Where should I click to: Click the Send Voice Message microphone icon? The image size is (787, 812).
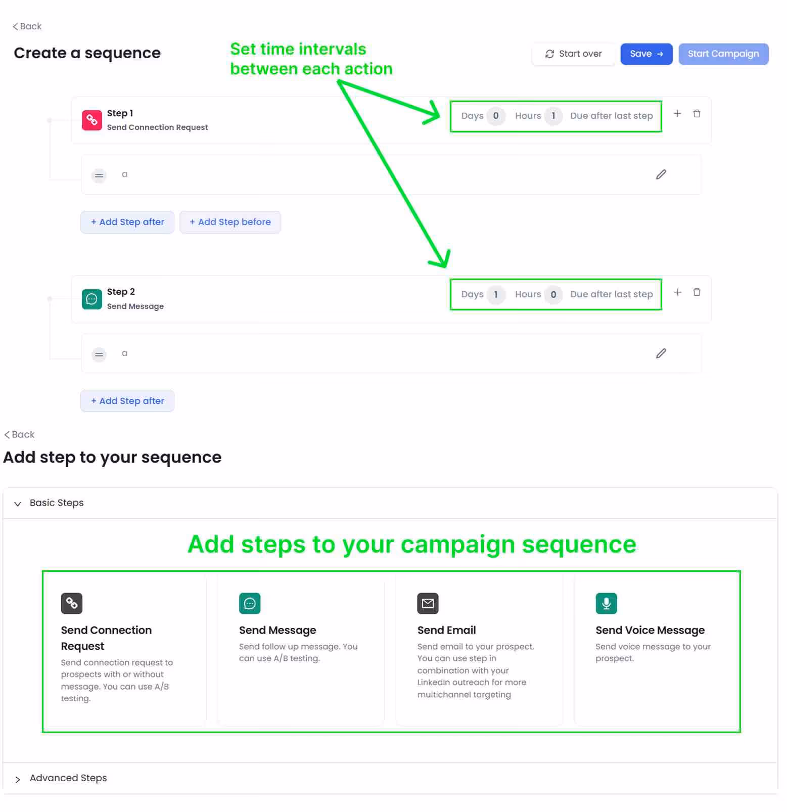tap(606, 603)
